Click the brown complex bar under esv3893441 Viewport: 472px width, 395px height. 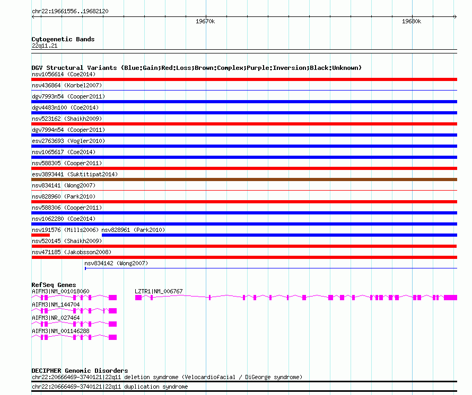[244, 179]
